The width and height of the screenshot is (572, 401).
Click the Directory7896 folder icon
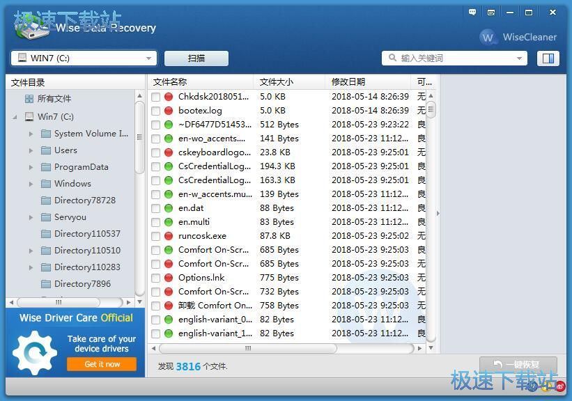click(x=46, y=283)
